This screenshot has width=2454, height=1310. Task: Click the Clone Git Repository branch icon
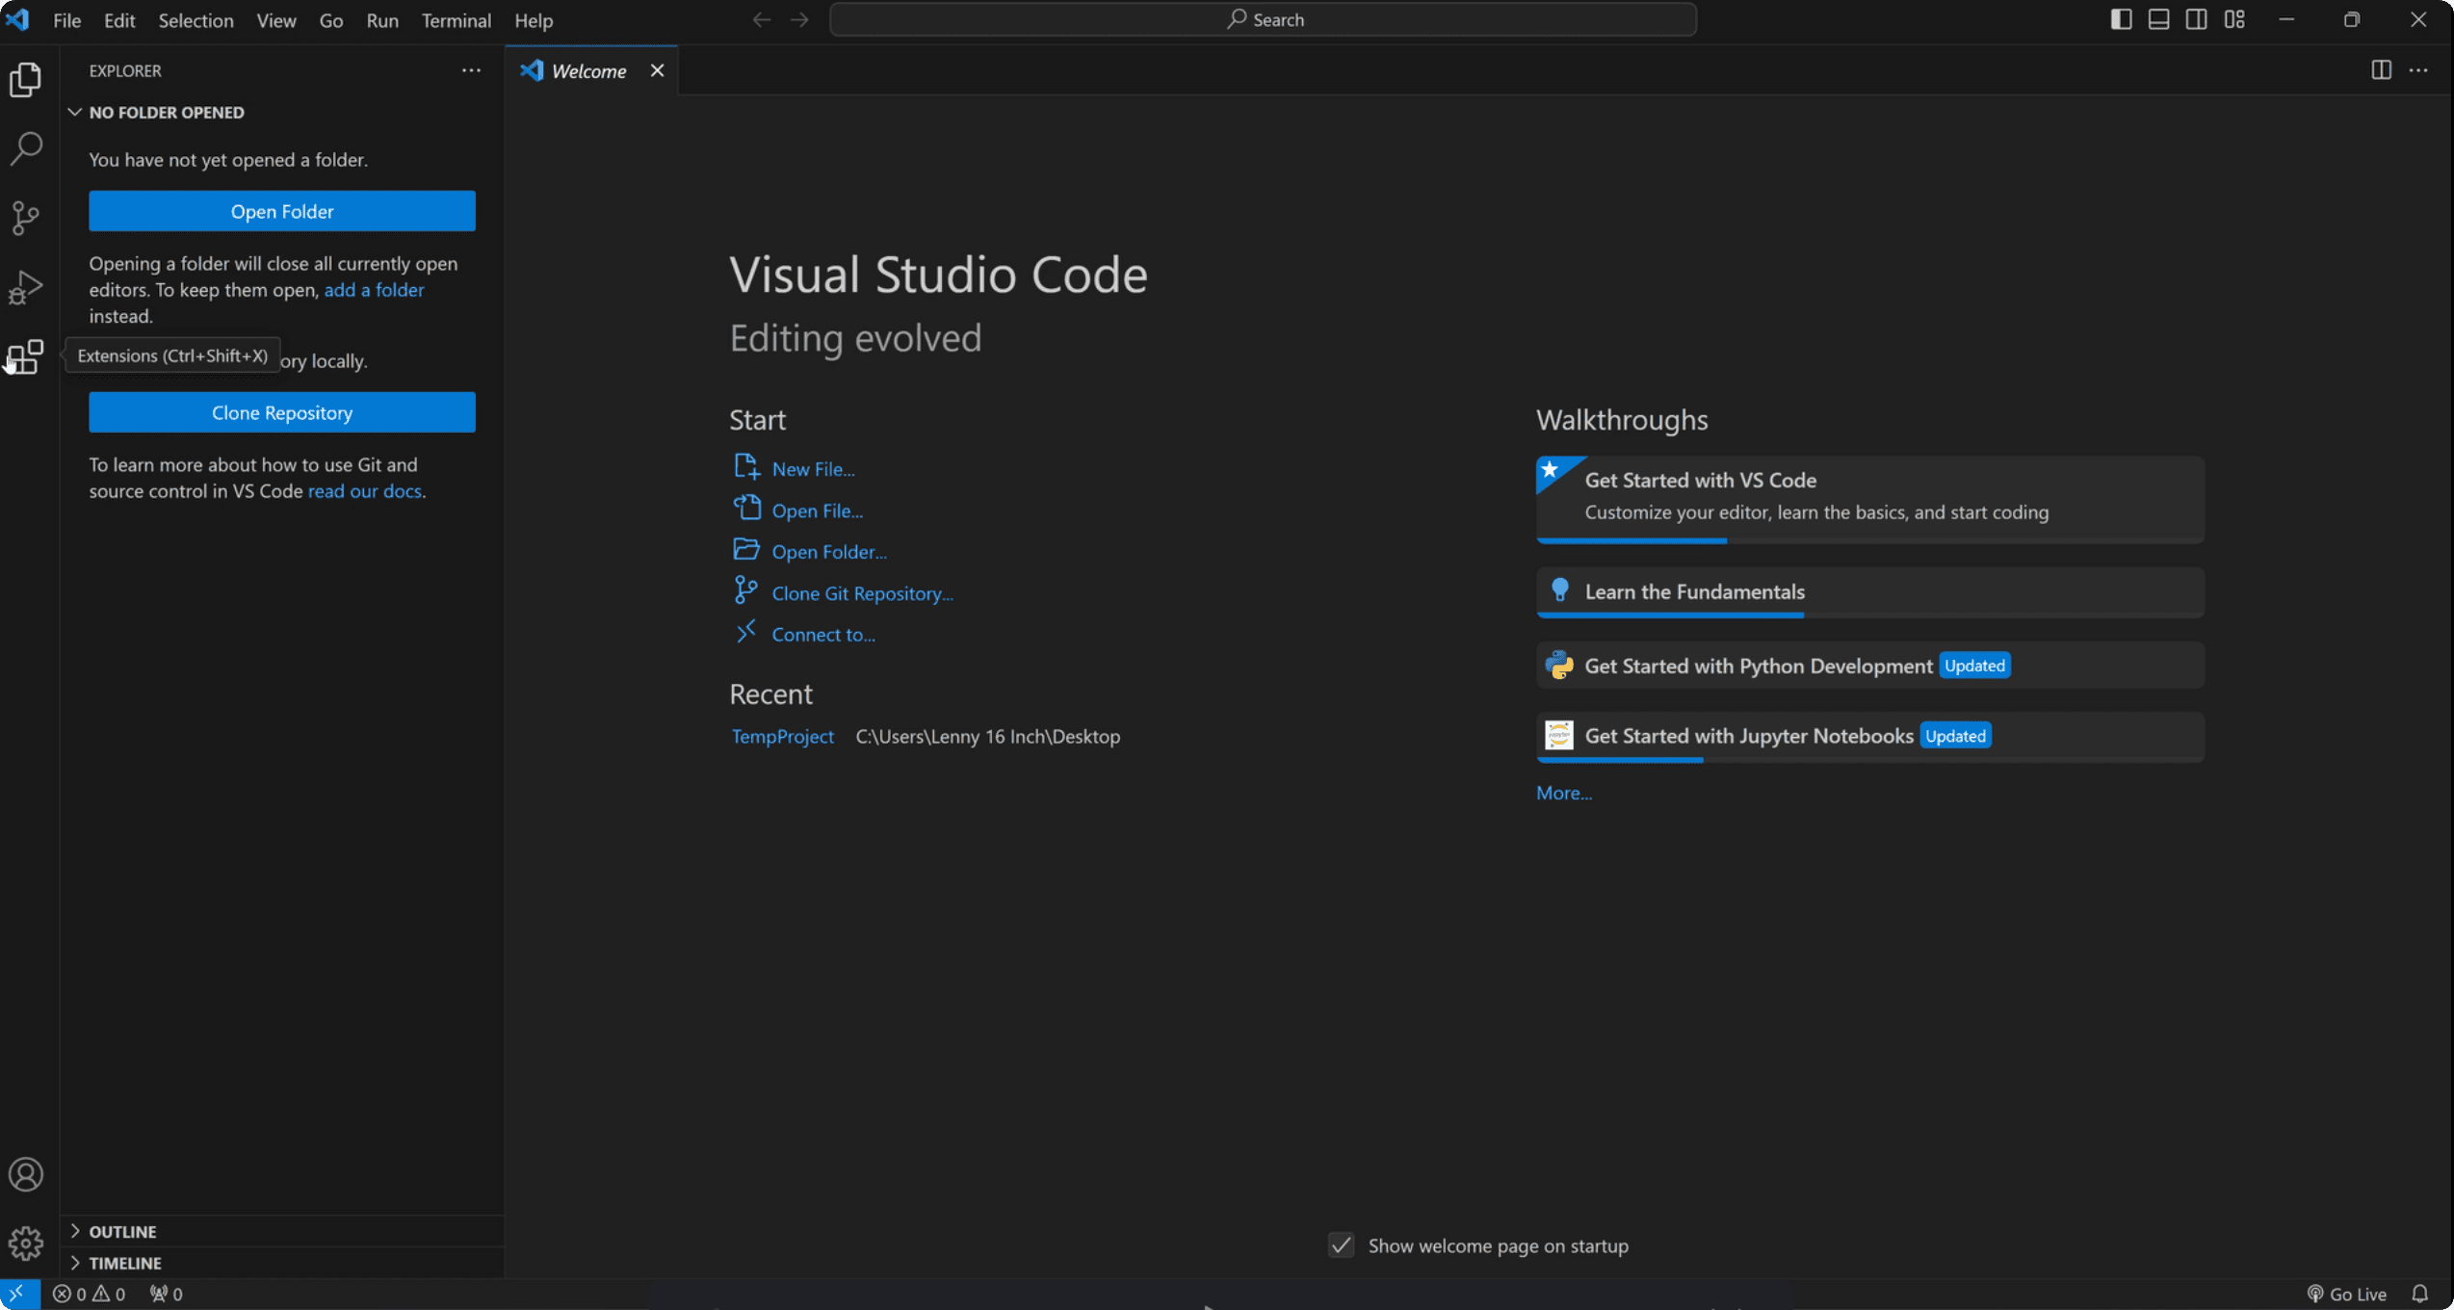[745, 590]
